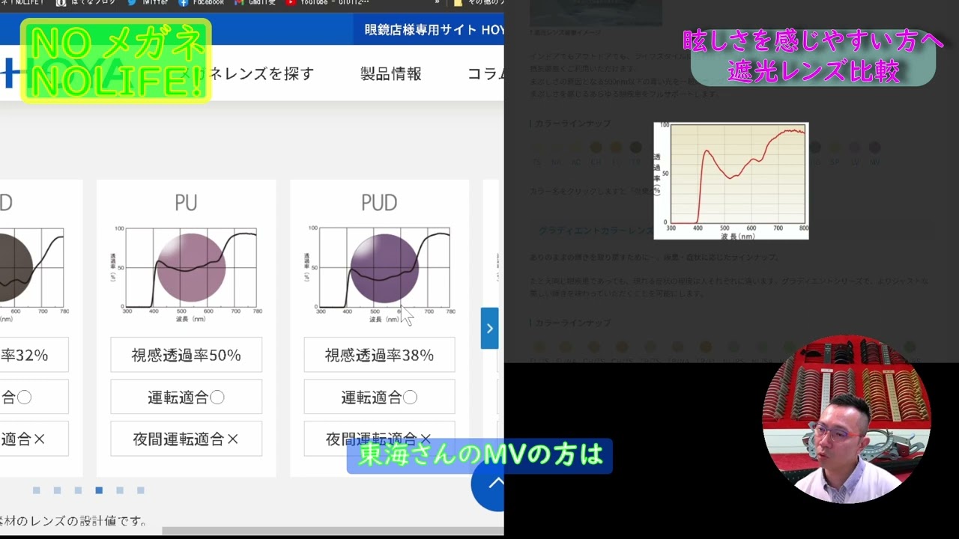Click PUD card's 運転適合○ box
959x539 pixels.
[379, 397]
